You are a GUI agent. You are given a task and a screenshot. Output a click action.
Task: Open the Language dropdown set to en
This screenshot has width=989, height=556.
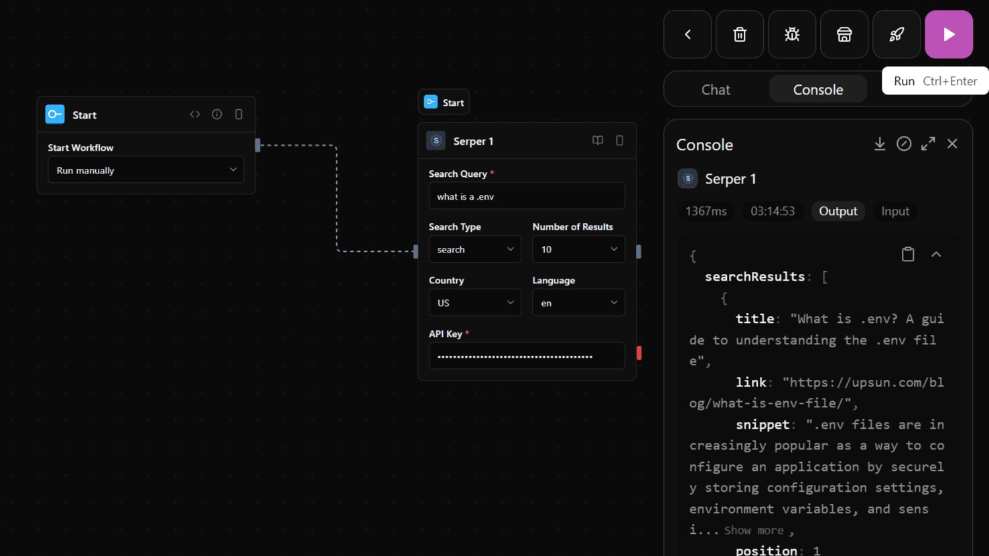tap(578, 302)
